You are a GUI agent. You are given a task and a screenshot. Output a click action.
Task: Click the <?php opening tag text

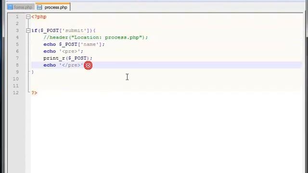pyautogui.click(x=39, y=17)
